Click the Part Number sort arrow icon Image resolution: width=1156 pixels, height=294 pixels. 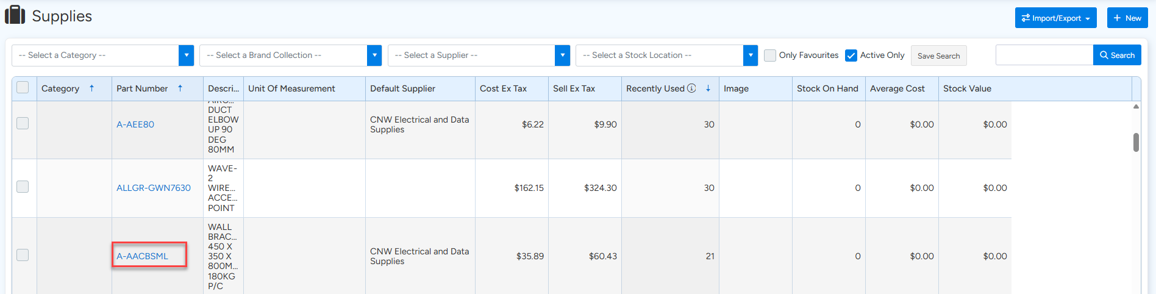180,88
